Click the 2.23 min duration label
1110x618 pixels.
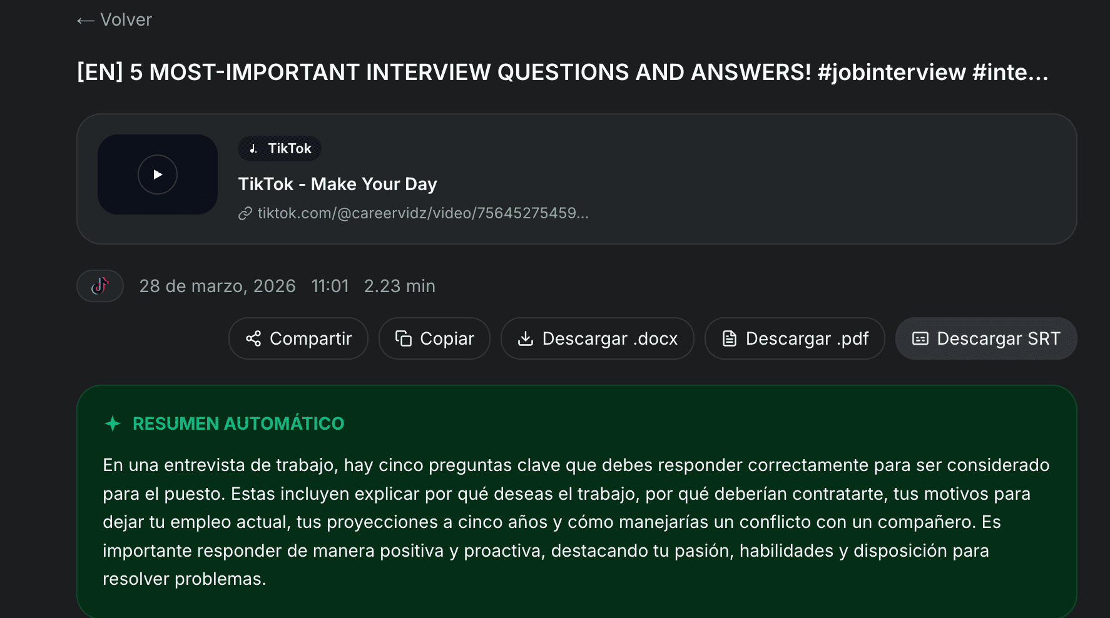(x=399, y=286)
